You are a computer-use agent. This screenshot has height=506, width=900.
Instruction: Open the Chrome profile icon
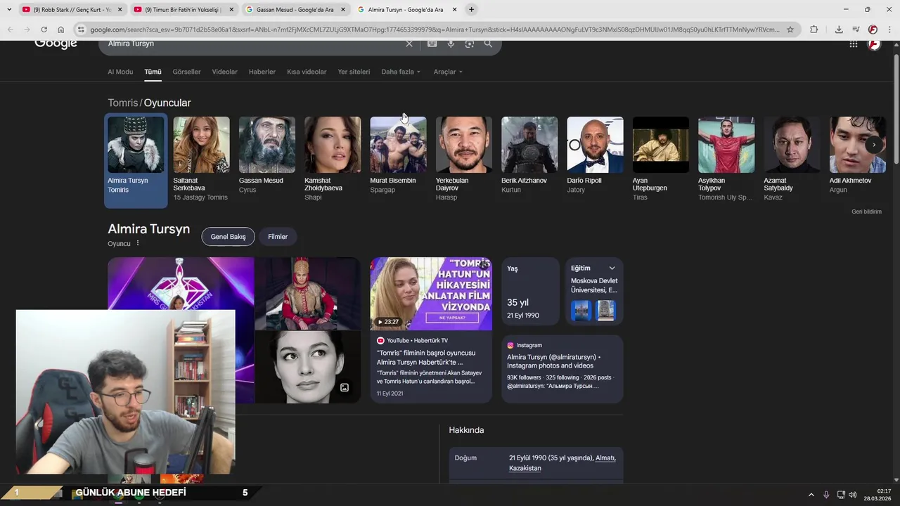[x=873, y=30]
